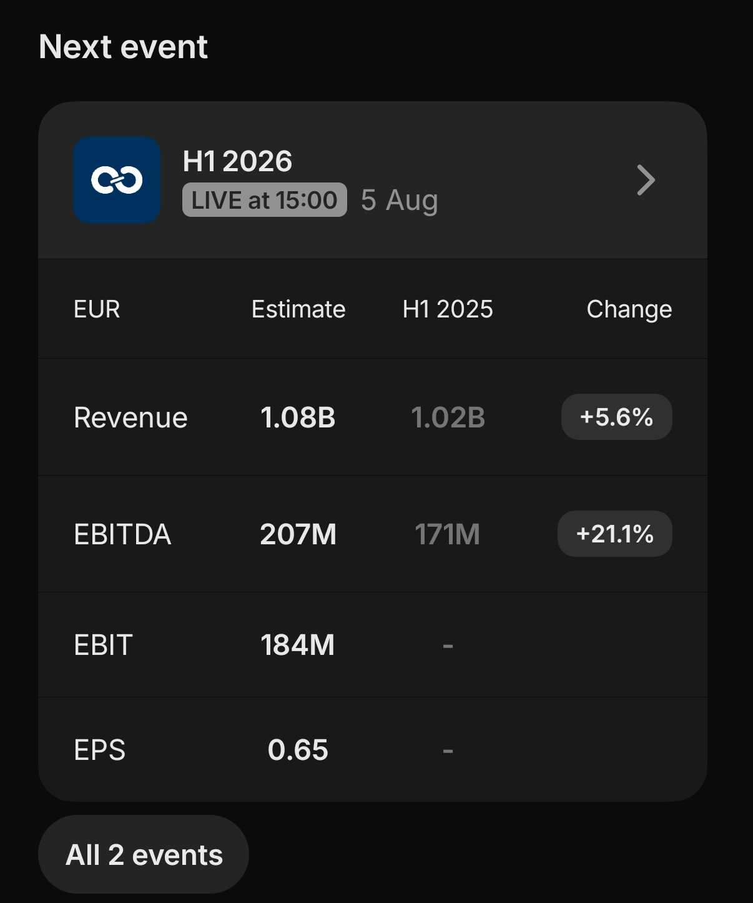
Task: Tap the 5 Aug event date
Action: 400,201
